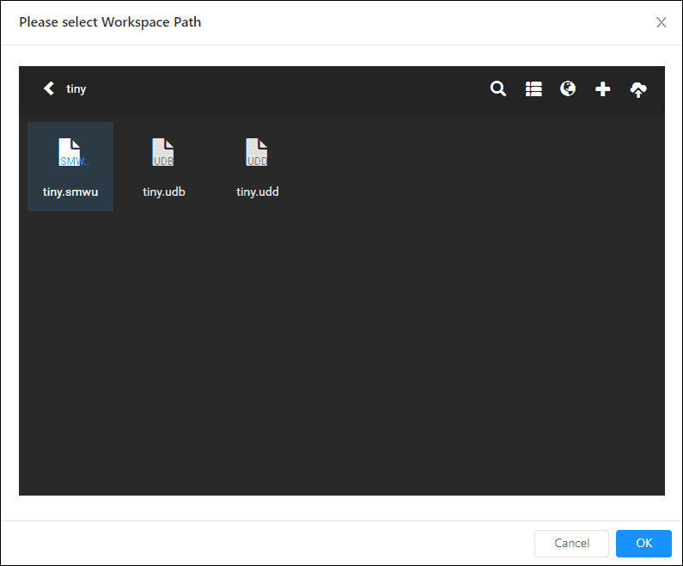Click empty area below the files

pos(341,361)
